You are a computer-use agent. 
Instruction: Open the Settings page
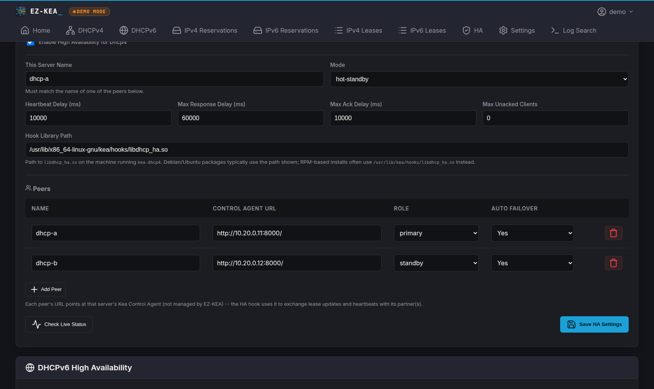coord(517,30)
